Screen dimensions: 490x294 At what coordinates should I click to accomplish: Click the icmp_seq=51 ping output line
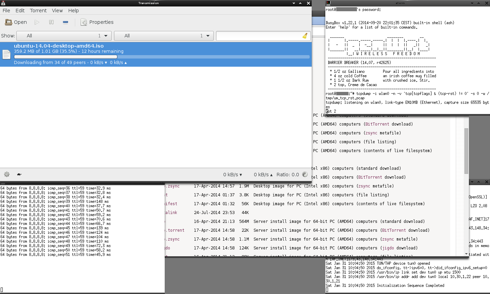click(x=55, y=255)
